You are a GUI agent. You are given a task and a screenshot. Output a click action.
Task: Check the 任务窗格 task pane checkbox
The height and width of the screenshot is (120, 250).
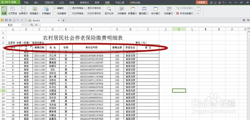55,13
